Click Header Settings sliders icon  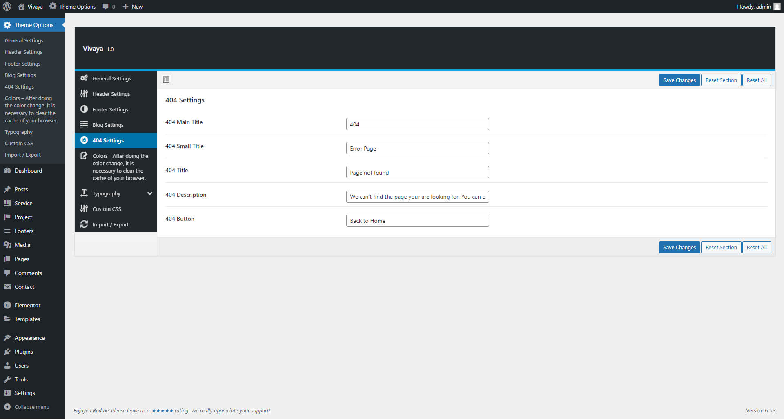[x=84, y=93]
